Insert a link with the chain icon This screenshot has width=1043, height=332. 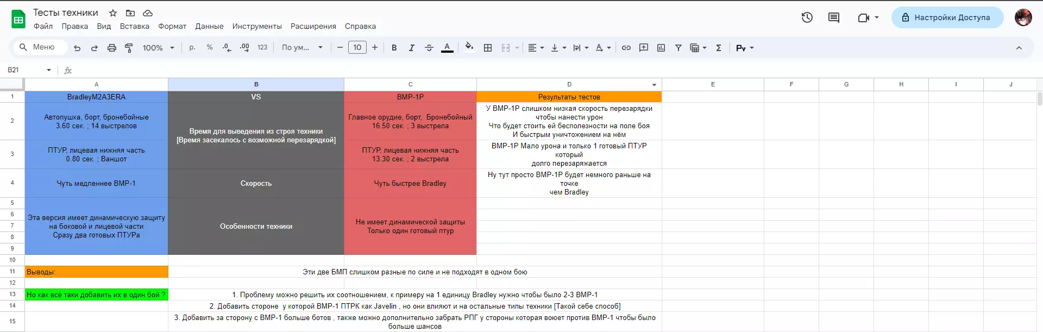(x=626, y=48)
